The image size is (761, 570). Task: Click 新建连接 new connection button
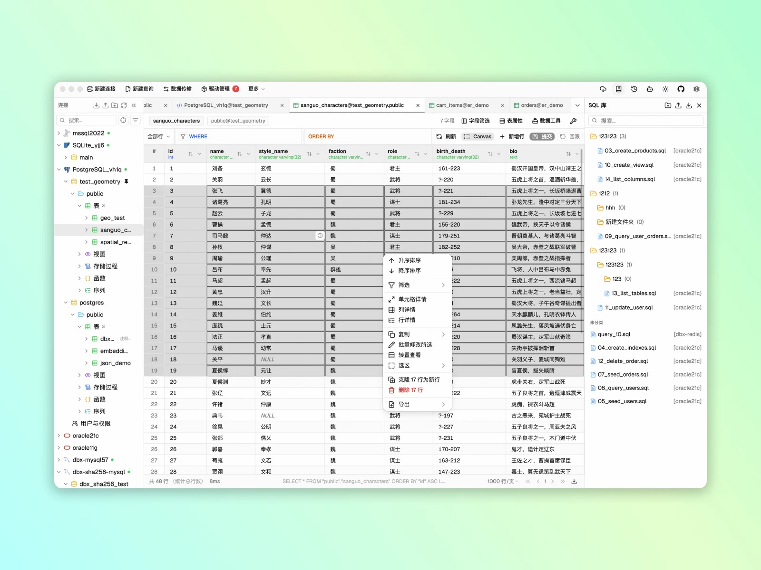[x=101, y=89]
